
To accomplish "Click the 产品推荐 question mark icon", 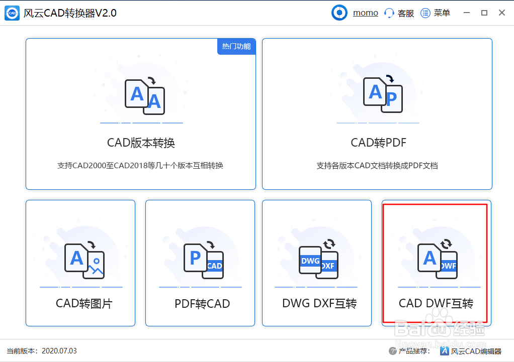I will tap(392, 351).
